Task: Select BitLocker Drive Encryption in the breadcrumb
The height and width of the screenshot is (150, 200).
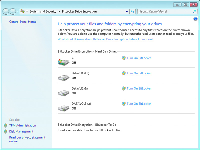Action: point(79,11)
